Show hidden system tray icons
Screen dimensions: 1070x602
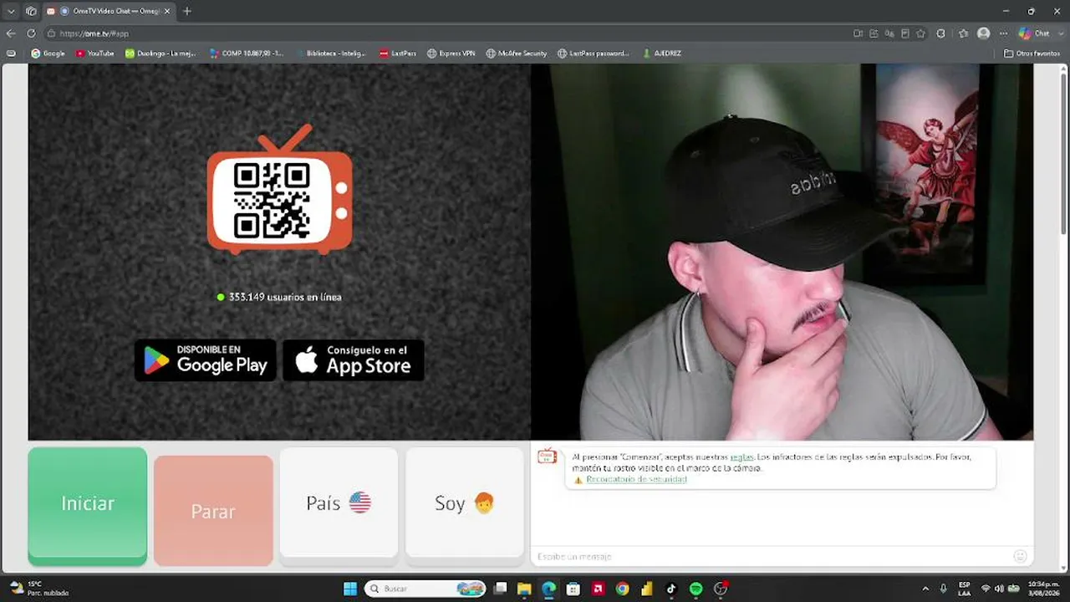(925, 589)
